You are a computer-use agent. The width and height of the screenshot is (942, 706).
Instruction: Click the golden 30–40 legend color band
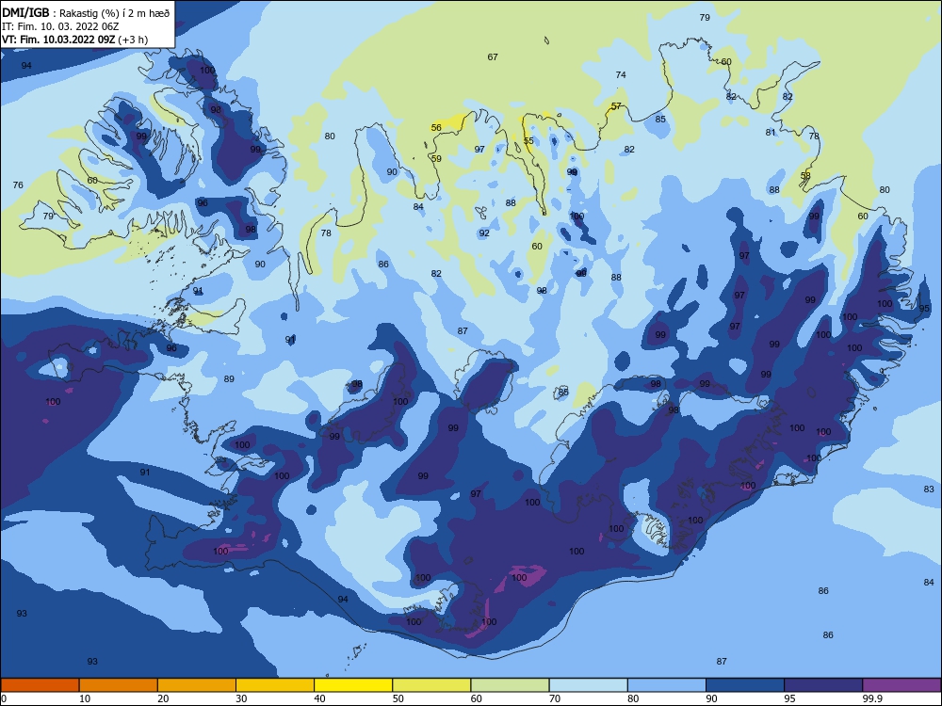coord(275,685)
